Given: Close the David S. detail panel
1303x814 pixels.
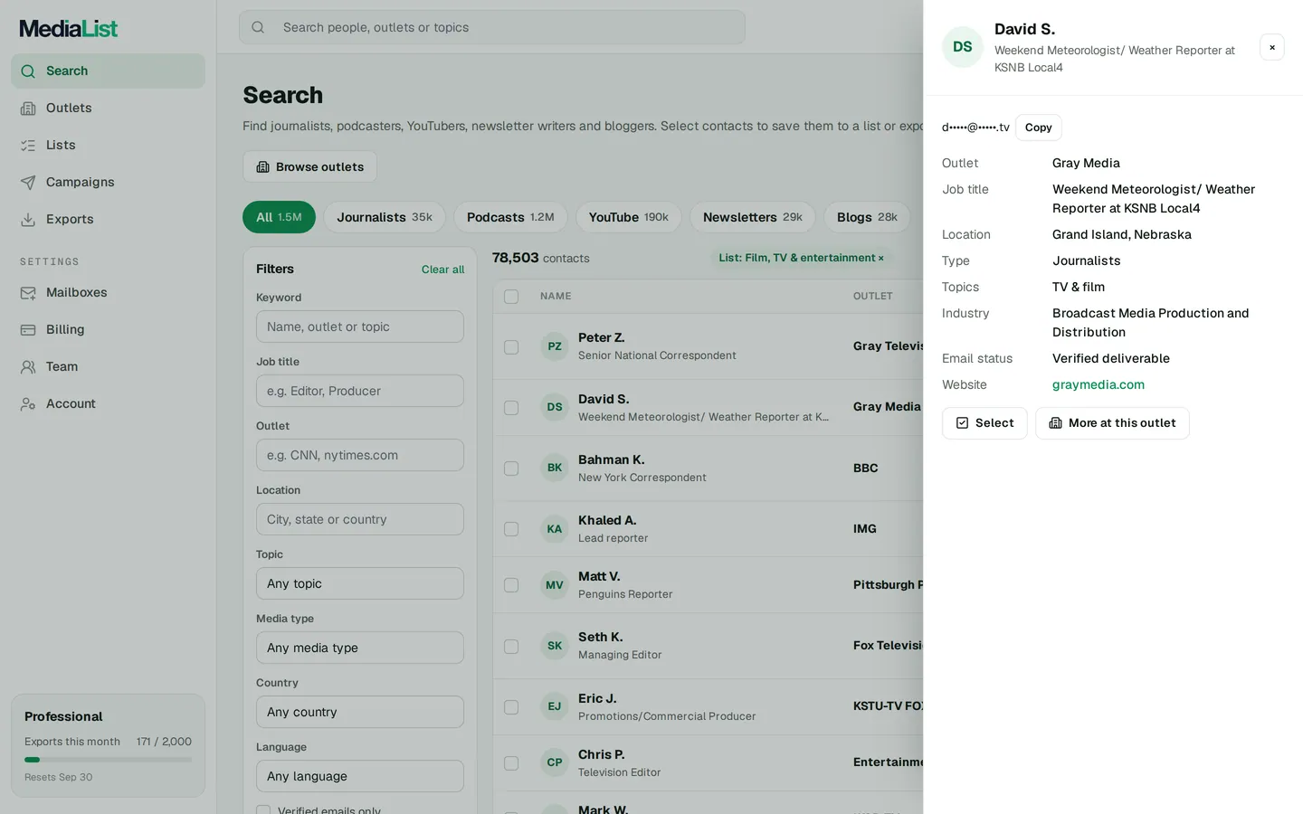Looking at the screenshot, I should click(1272, 47).
